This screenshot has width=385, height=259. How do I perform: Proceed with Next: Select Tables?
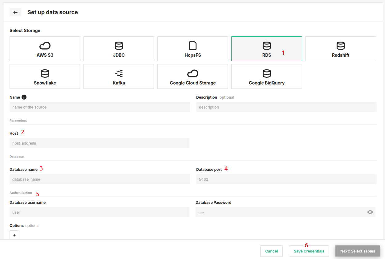pos(358,251)
